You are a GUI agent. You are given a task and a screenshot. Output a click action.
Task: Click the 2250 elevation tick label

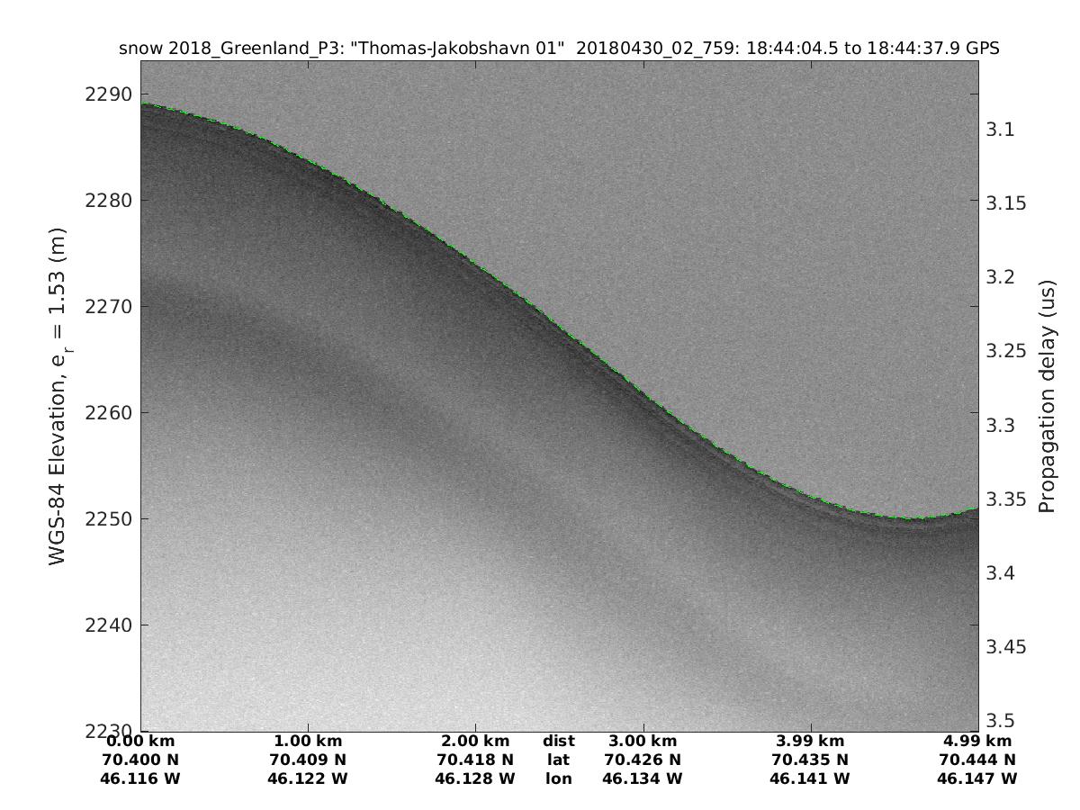click(108, 519)
